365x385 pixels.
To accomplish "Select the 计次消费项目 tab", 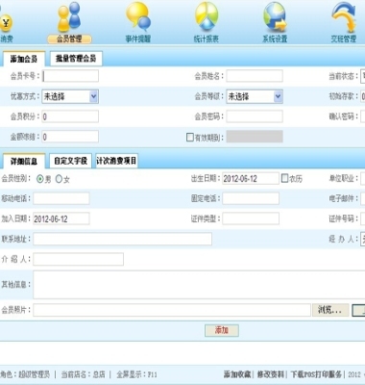I will click(x=116, y=161).
